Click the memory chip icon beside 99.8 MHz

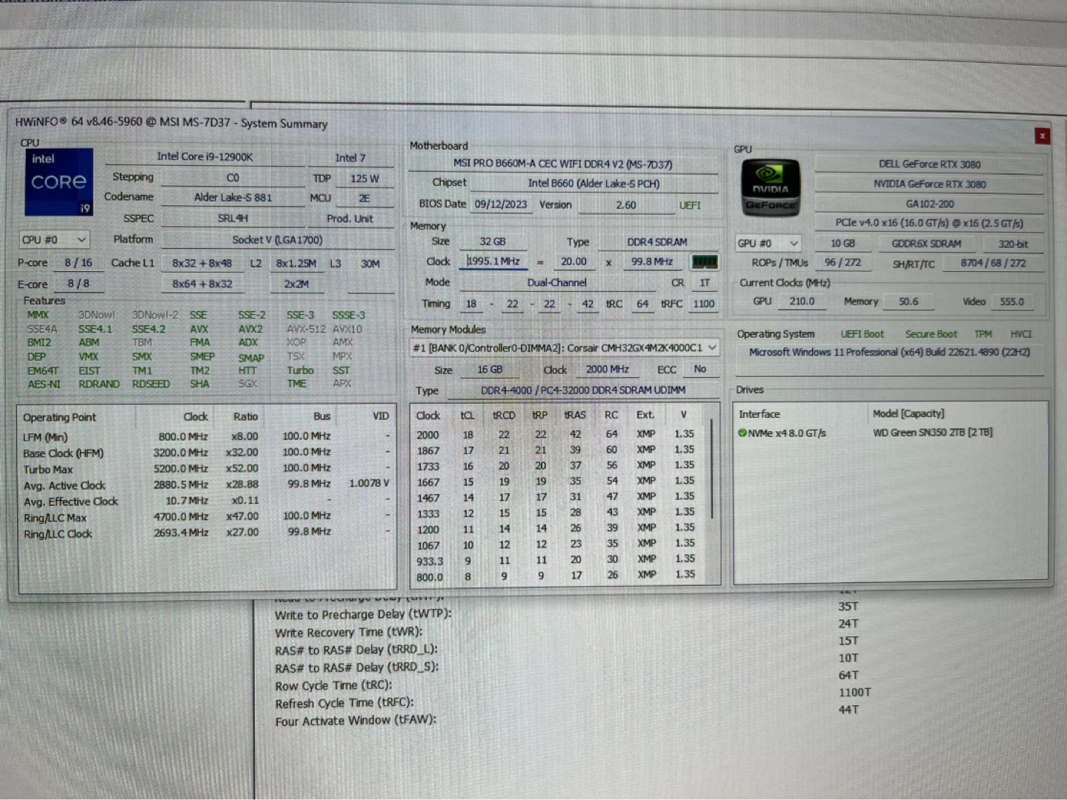point(704,262)
